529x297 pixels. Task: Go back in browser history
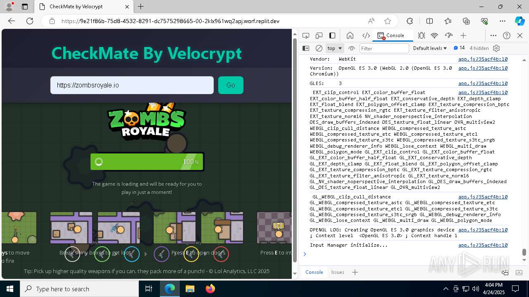tap(12, 21)
